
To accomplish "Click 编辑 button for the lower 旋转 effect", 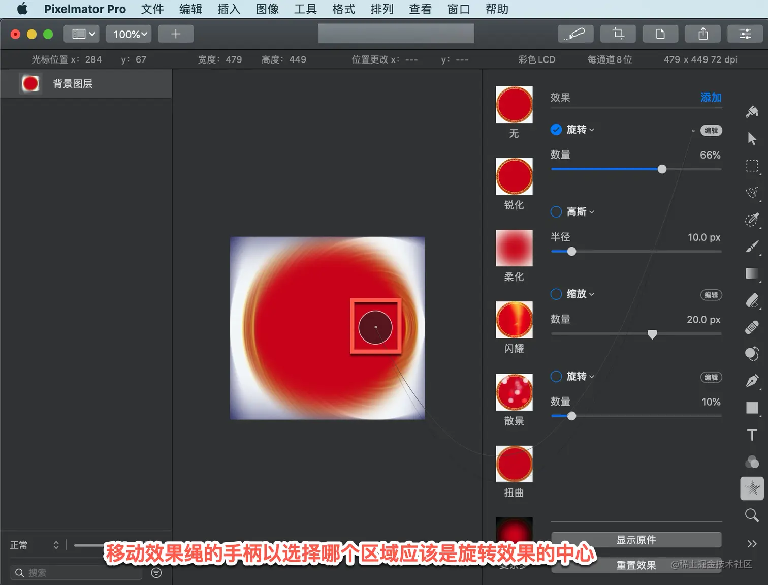I will (711, 378).
